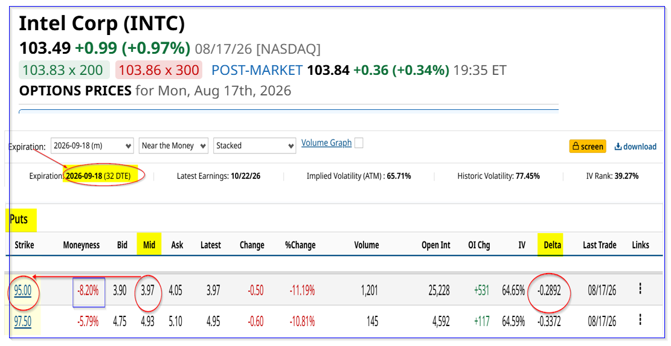The width and height of the screenshot is (671, 346).
Task: Open Links menu for 97.50 strike row
Action: [x=640, y=319]
